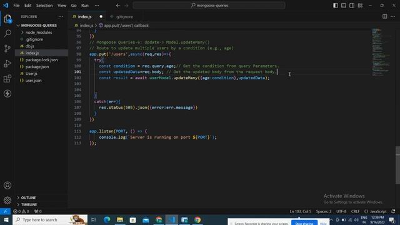
Task: Click the code minimap
Action: (x=381, y=52)
